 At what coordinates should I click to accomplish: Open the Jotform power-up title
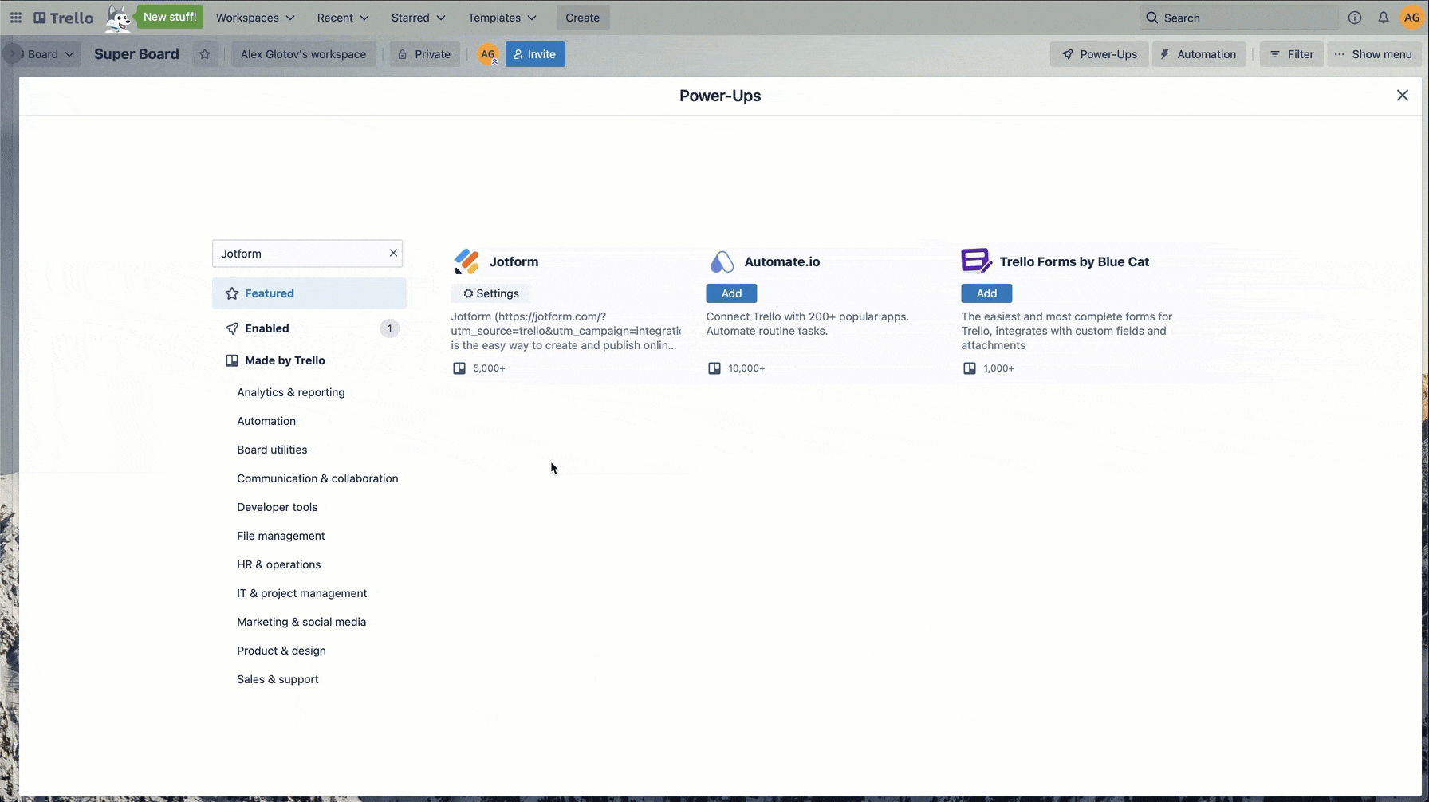514,261
